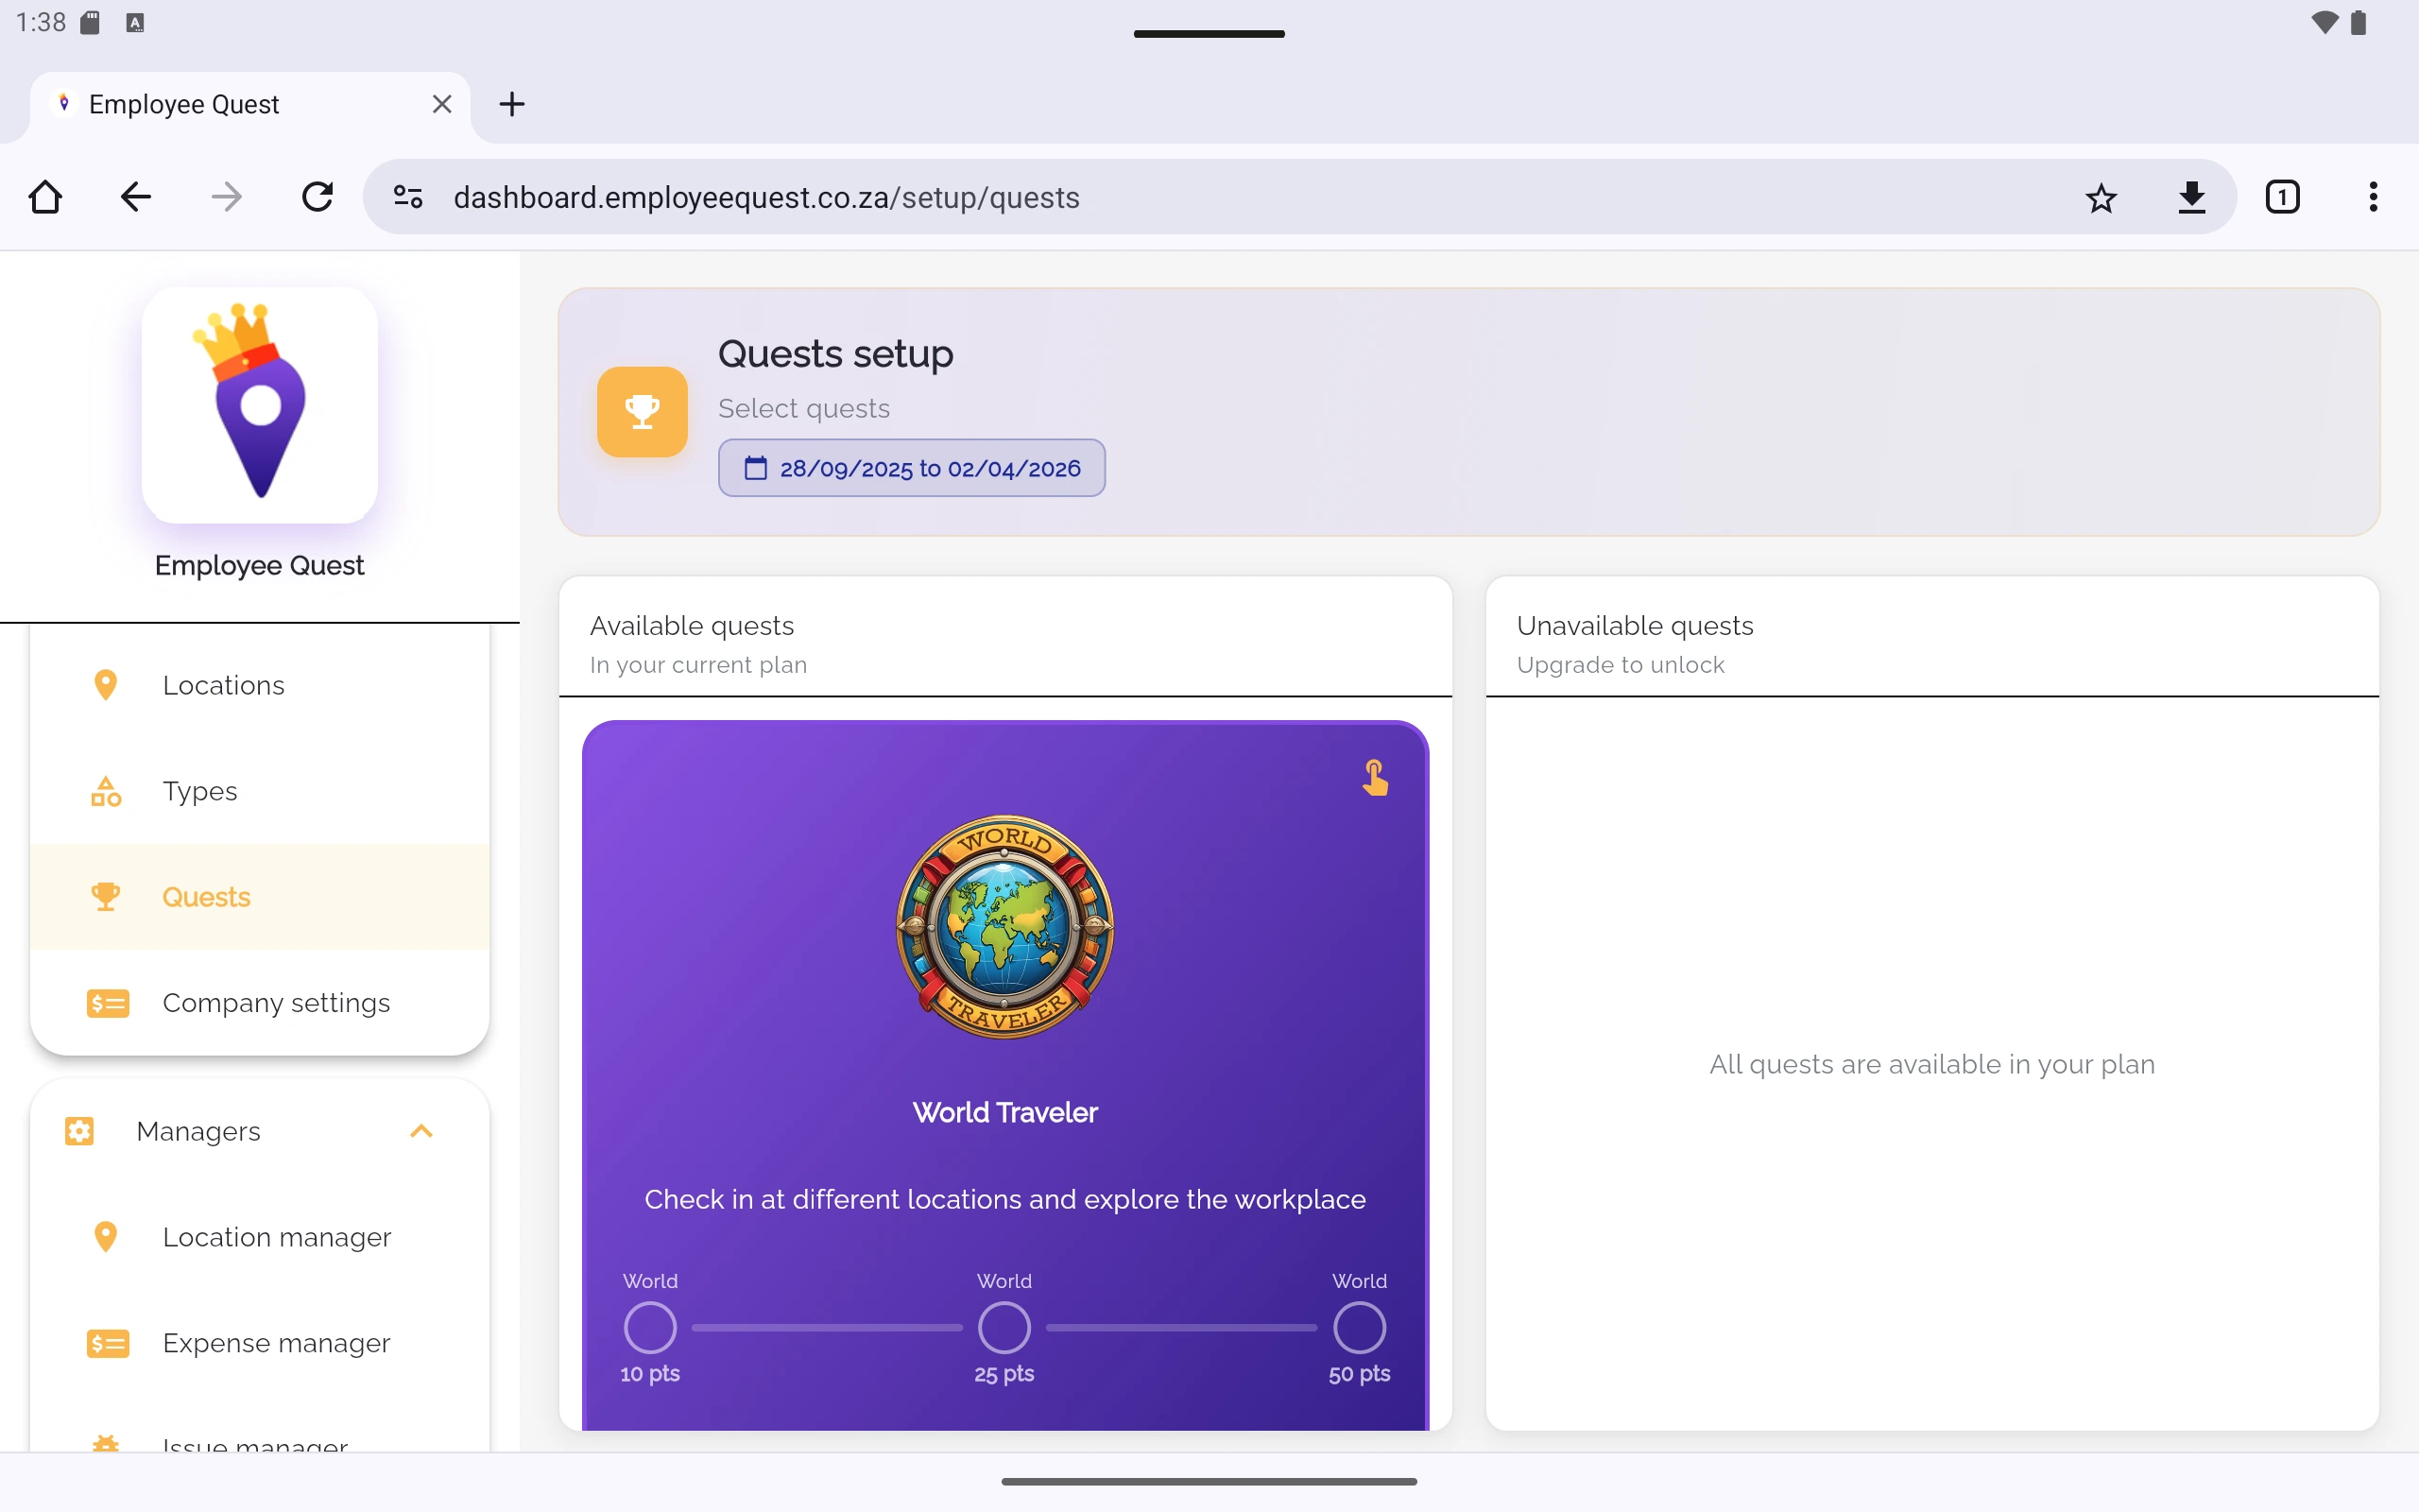Reload the current dashboard page
This screenshot has height=1512, width=2419.
coord(317,197)
